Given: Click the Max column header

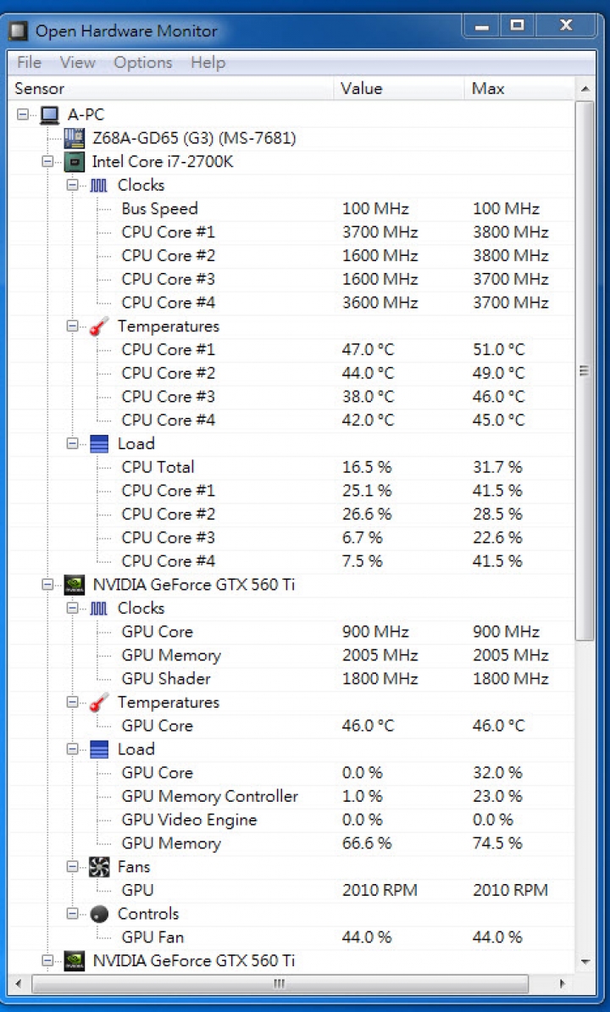Looking at the screenshot, I should [488, 88].
